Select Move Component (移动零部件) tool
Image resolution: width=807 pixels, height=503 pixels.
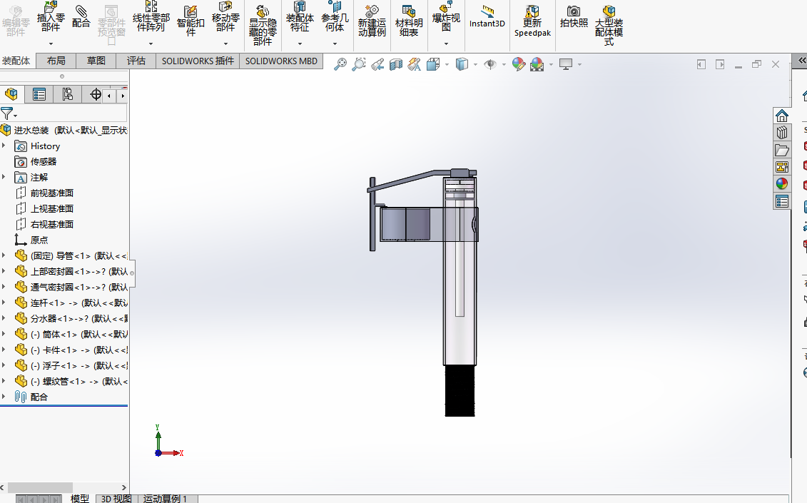pos(225,18)
